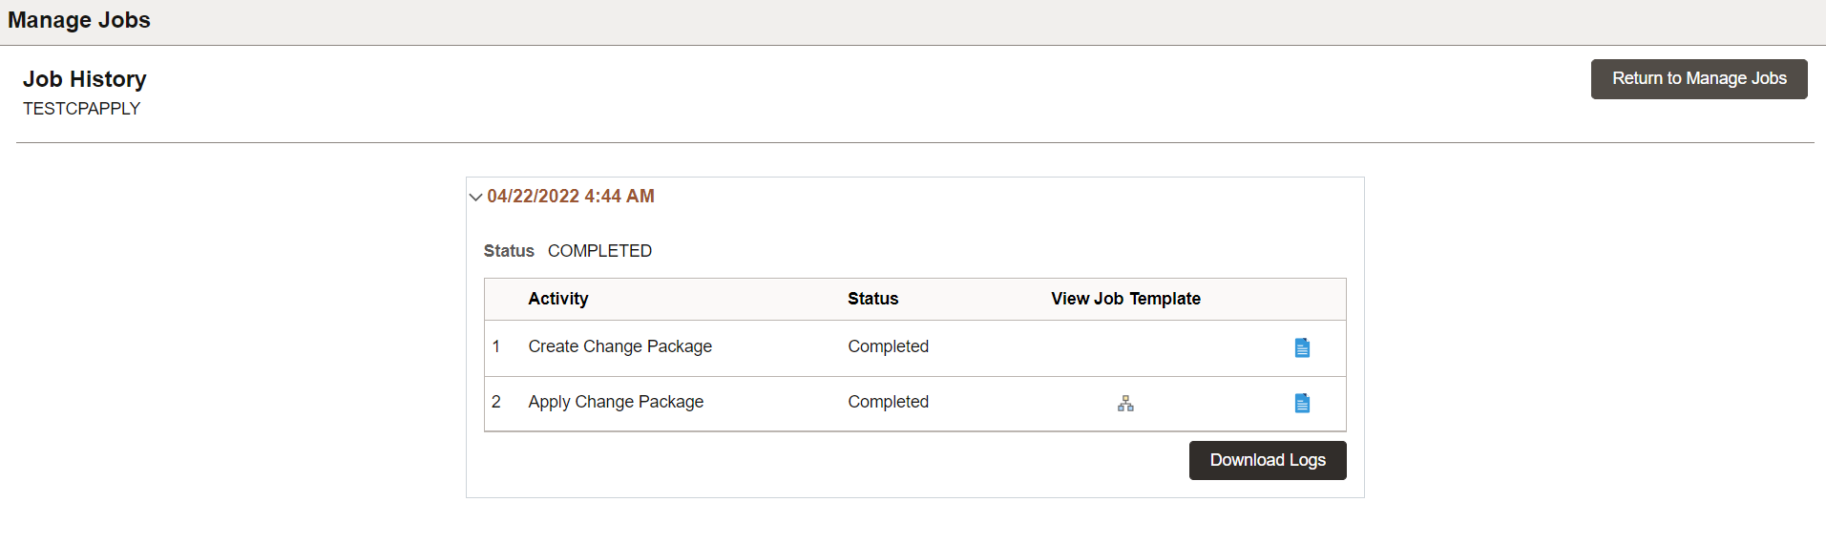This screenshot has height=544, width=1826.
Task: Open log document for Apply Change Package
Action: pos(1302,403)
